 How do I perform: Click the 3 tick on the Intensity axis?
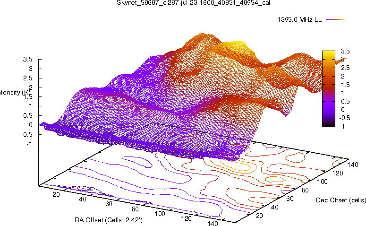pos(30,69)
